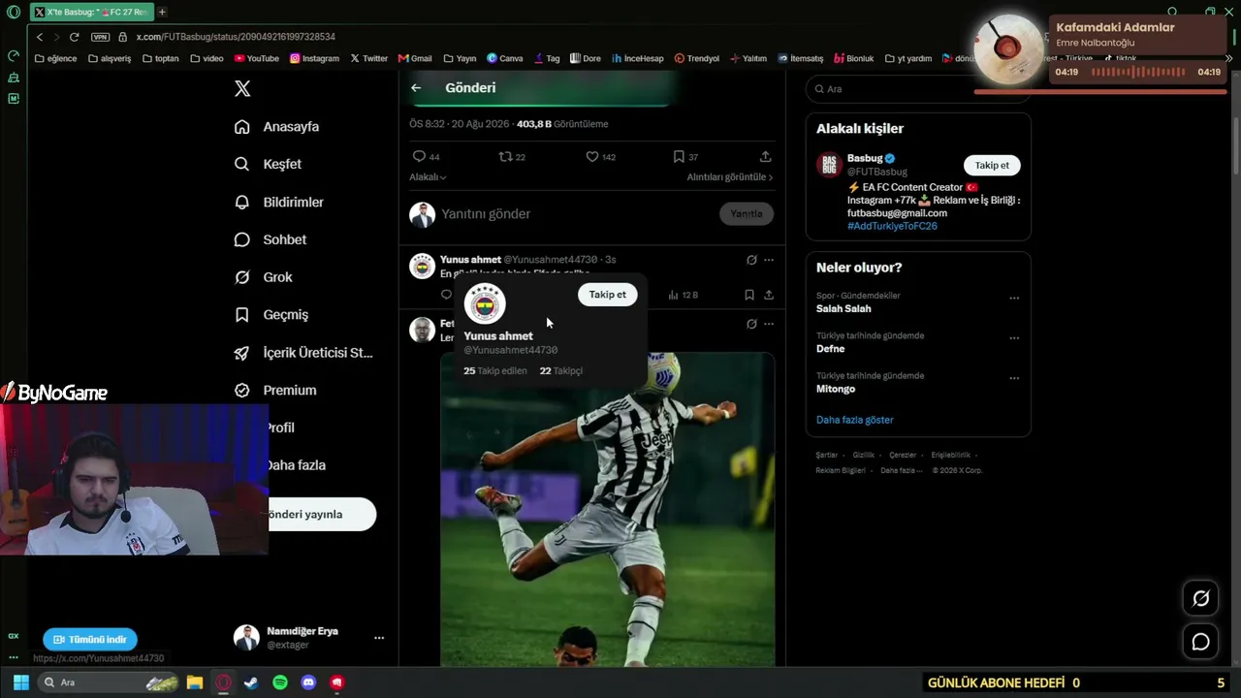Open Windows Start menu
Image resolution: width=1241 pixels, height=698 pixels.
pyautogui.click(x=20, y=682)
